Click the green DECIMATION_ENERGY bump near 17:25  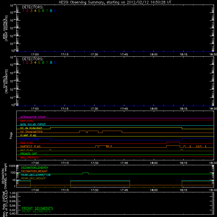pyautogui.click(x=85, y=173)
